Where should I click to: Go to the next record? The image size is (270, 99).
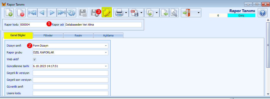click(x=52, y=13)
